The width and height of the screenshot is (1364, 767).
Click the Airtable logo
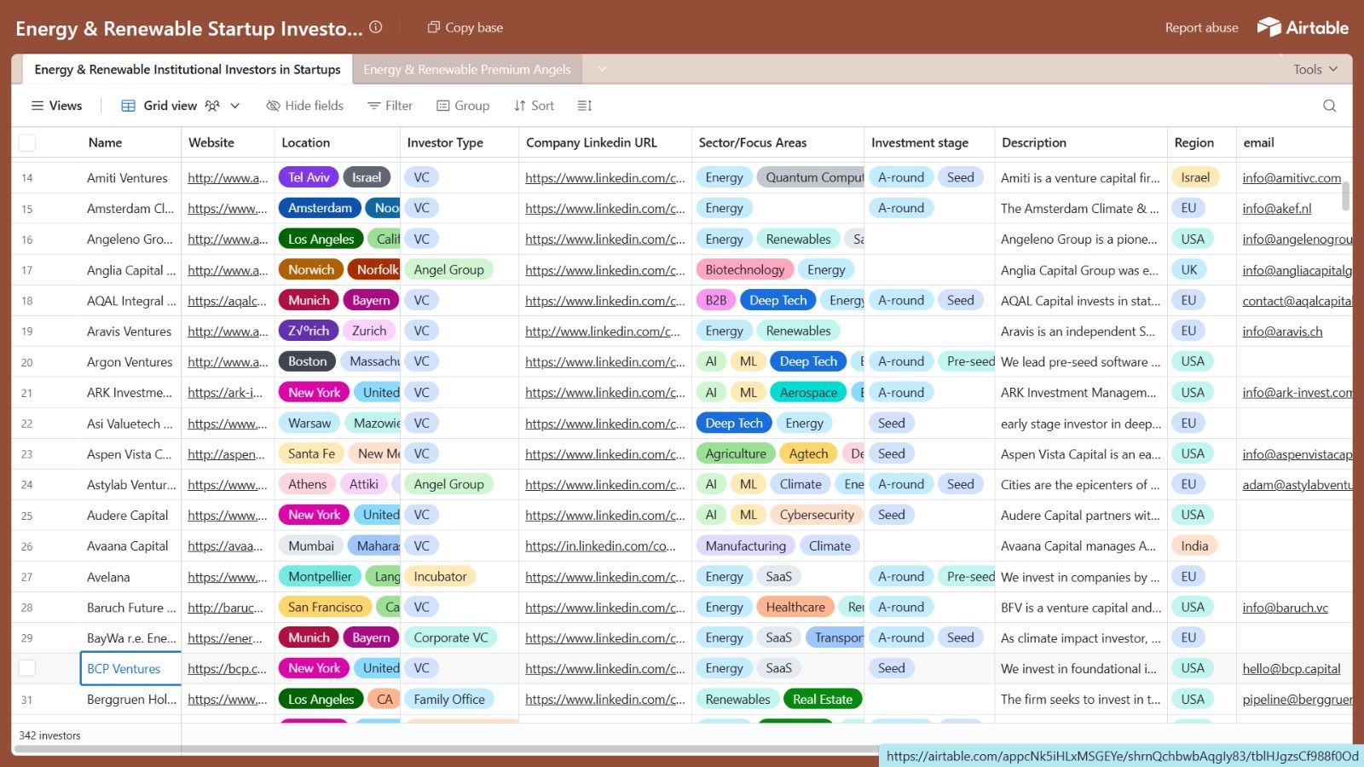pos(1303,27)
